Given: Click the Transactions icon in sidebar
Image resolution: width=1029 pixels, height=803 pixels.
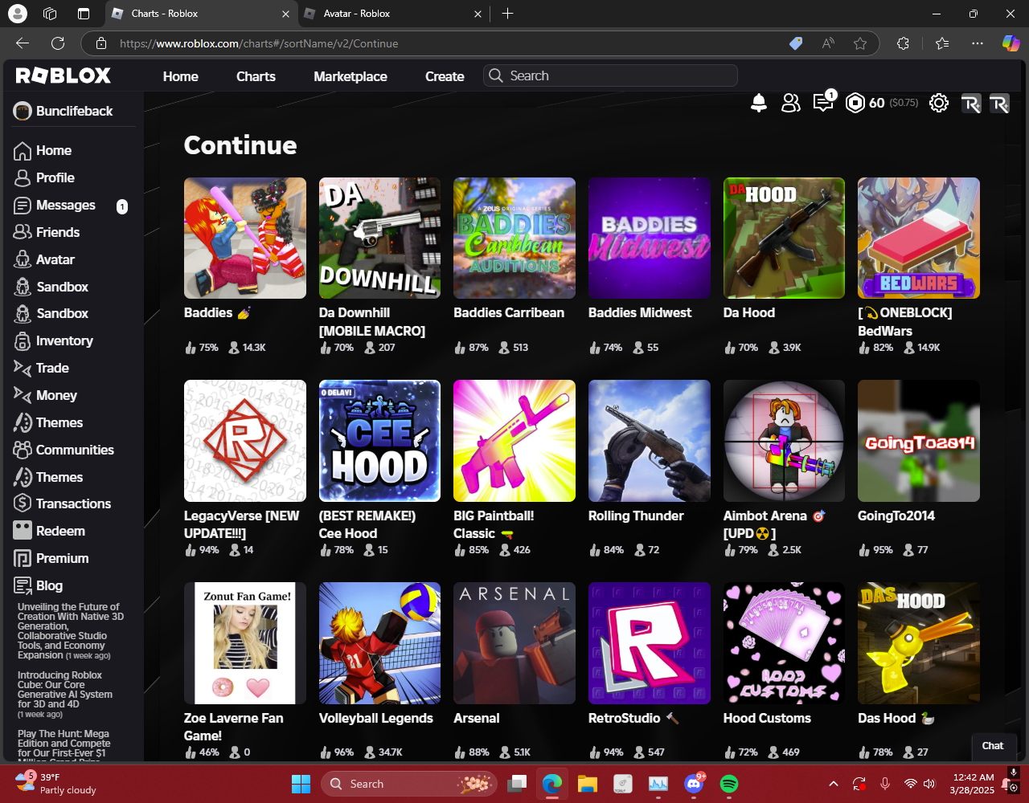Looking at the screenshot, I should [x=23, y=503].
